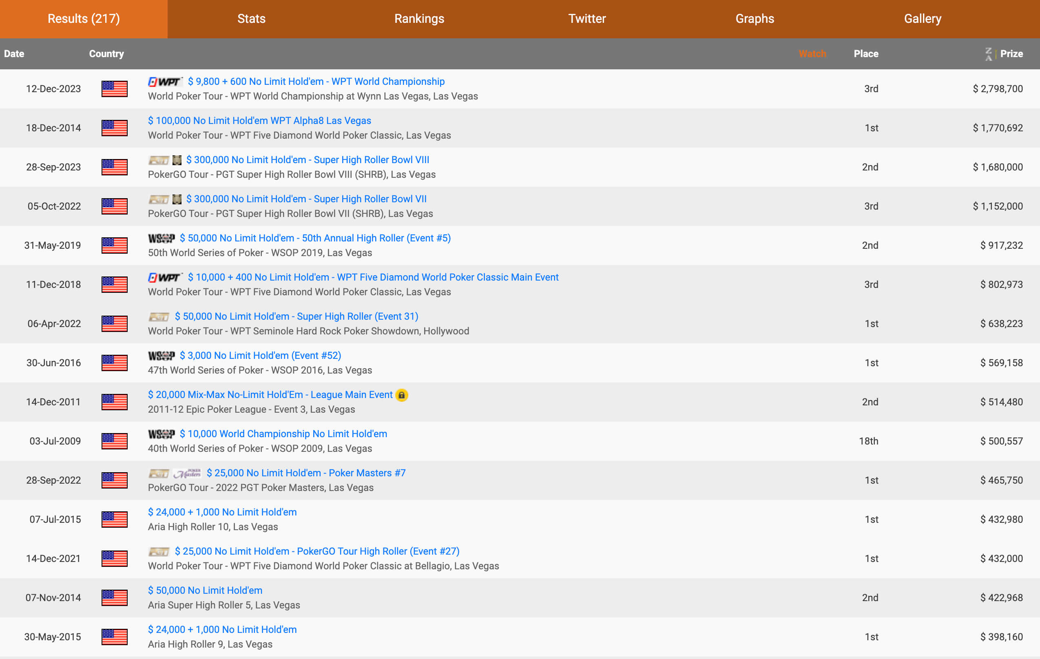Click the PGT logo in the Super High Roller Bowl VIII row
Viewport: 1040px width, 659px height.
pyautogui.click(x=158, y=160)
